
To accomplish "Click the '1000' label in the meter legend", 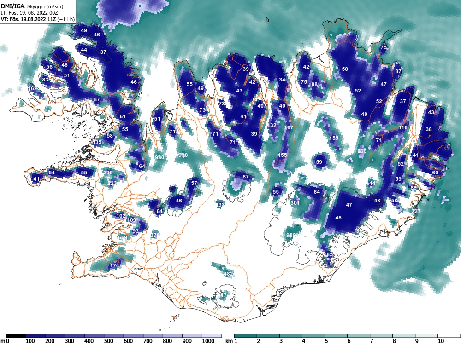I will click(x=208, y=341).
